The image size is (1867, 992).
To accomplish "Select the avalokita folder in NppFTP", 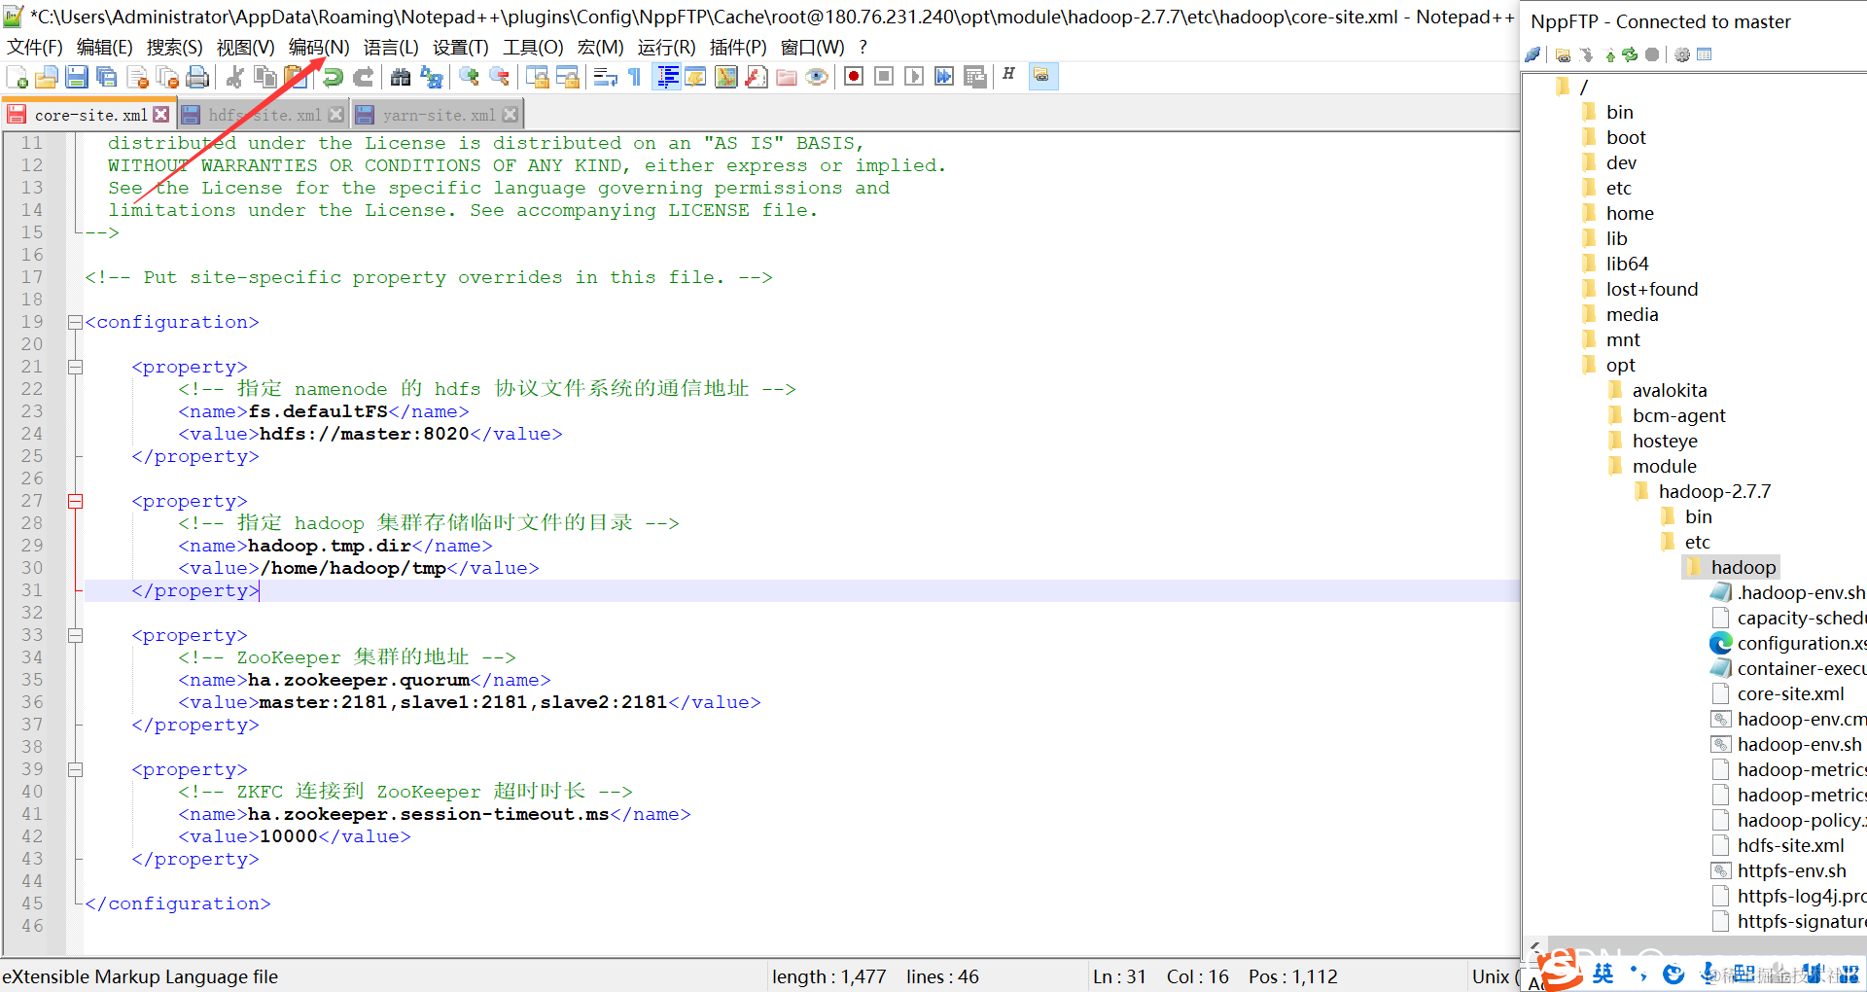I will click(1670, 391).
